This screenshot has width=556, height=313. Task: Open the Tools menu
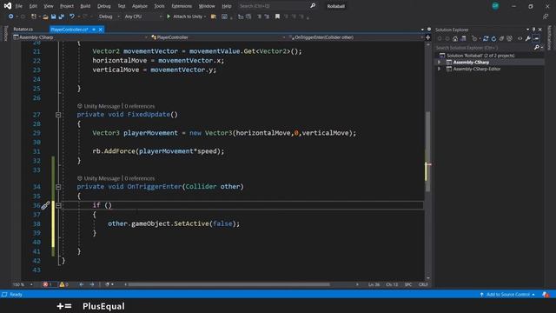point(159,6)
